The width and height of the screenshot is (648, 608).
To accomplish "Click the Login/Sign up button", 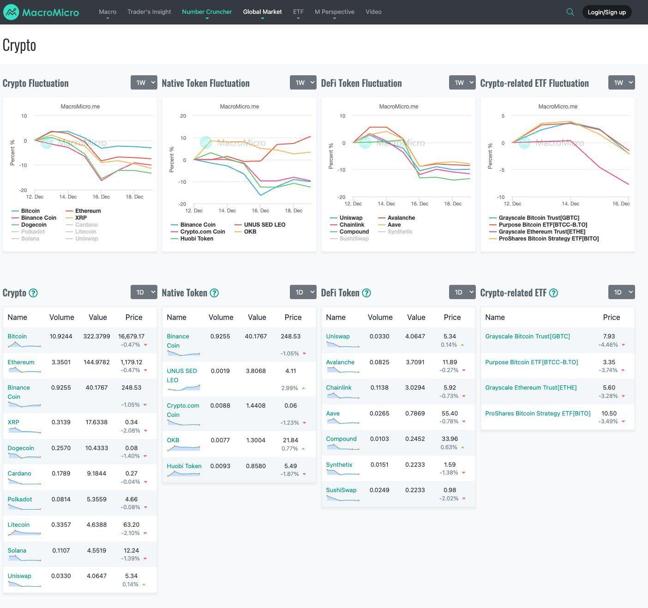I will pos(606,12).
